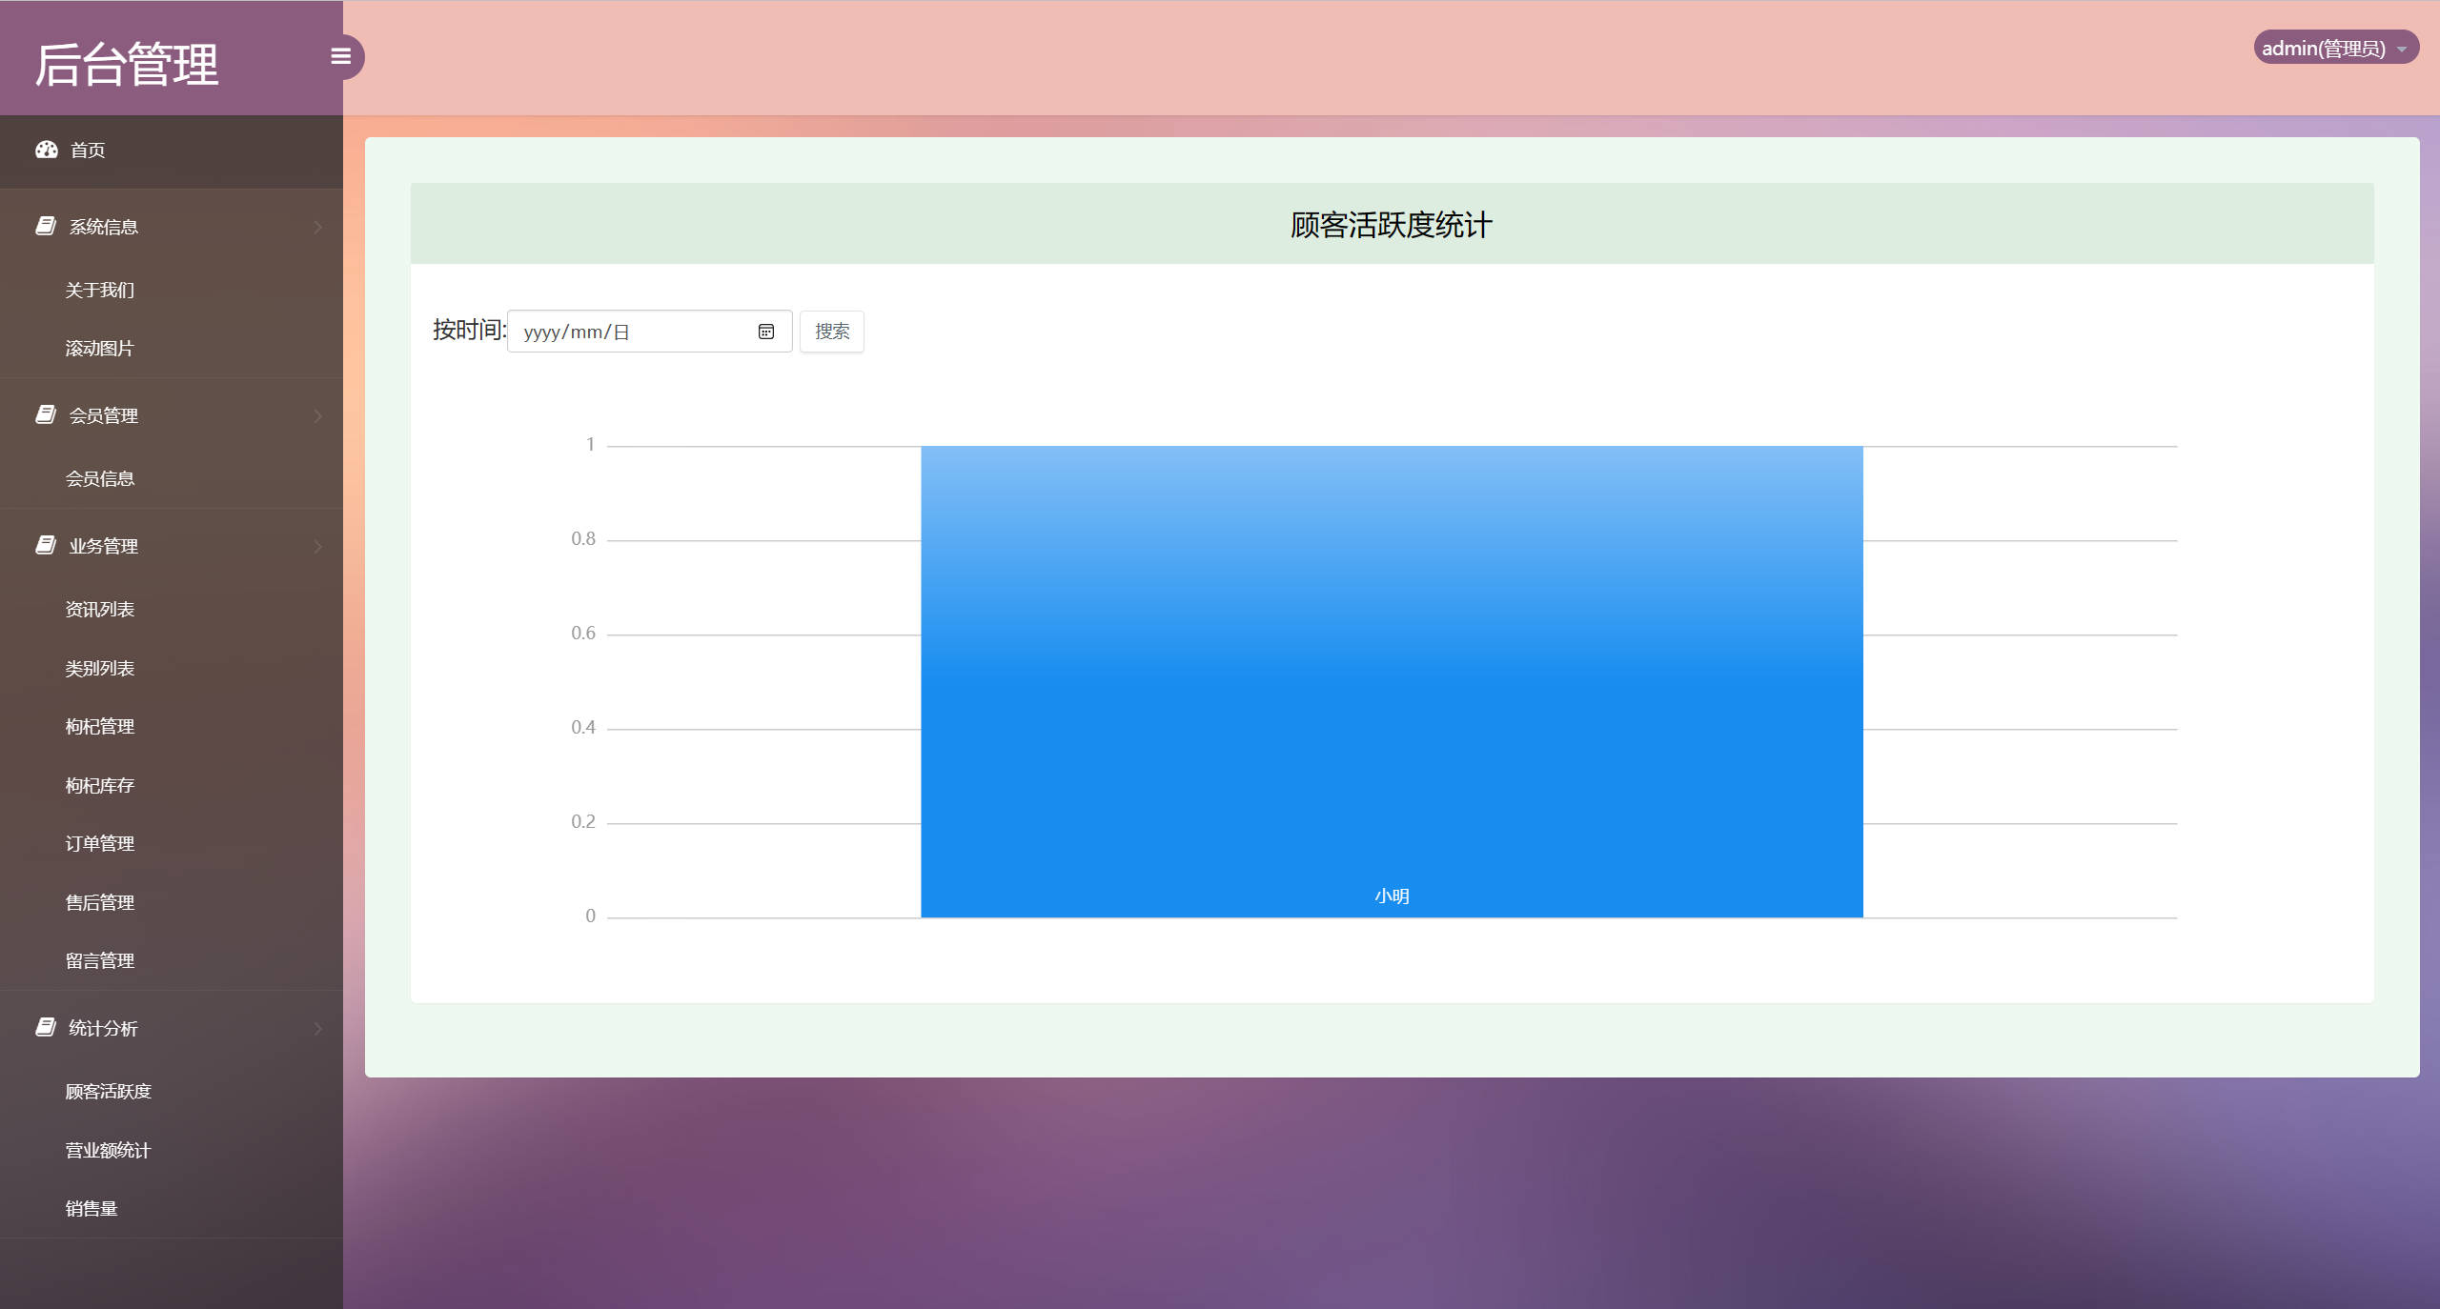Screen dimensions: 2440x1309
Task: Click the hamburger menu toggle icon
Action: tap(340, 57)
